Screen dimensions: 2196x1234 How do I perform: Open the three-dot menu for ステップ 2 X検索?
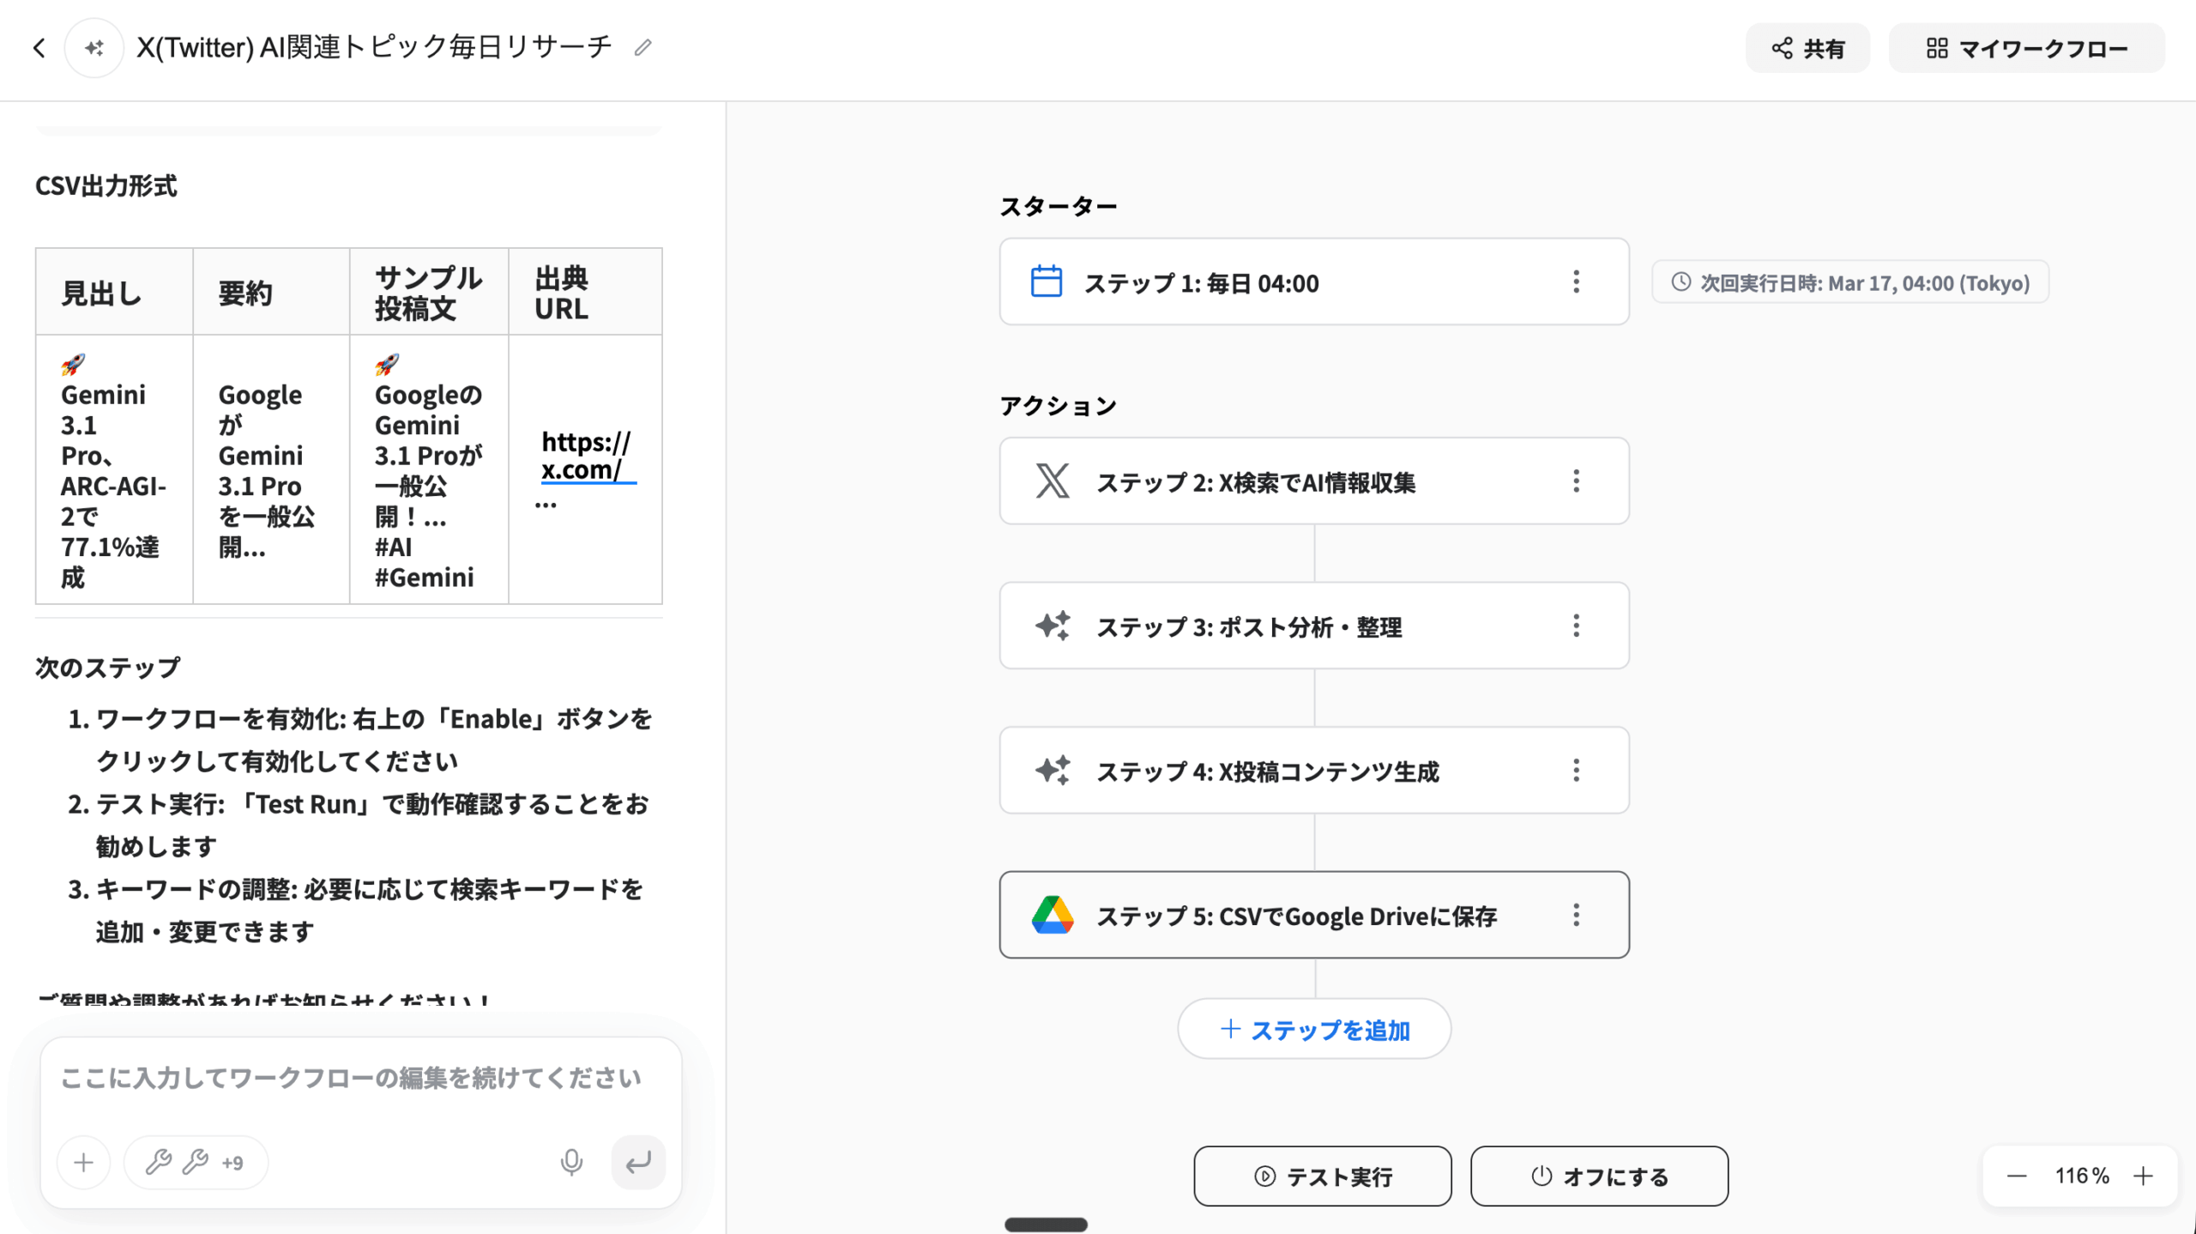[x=1576, y=481]
